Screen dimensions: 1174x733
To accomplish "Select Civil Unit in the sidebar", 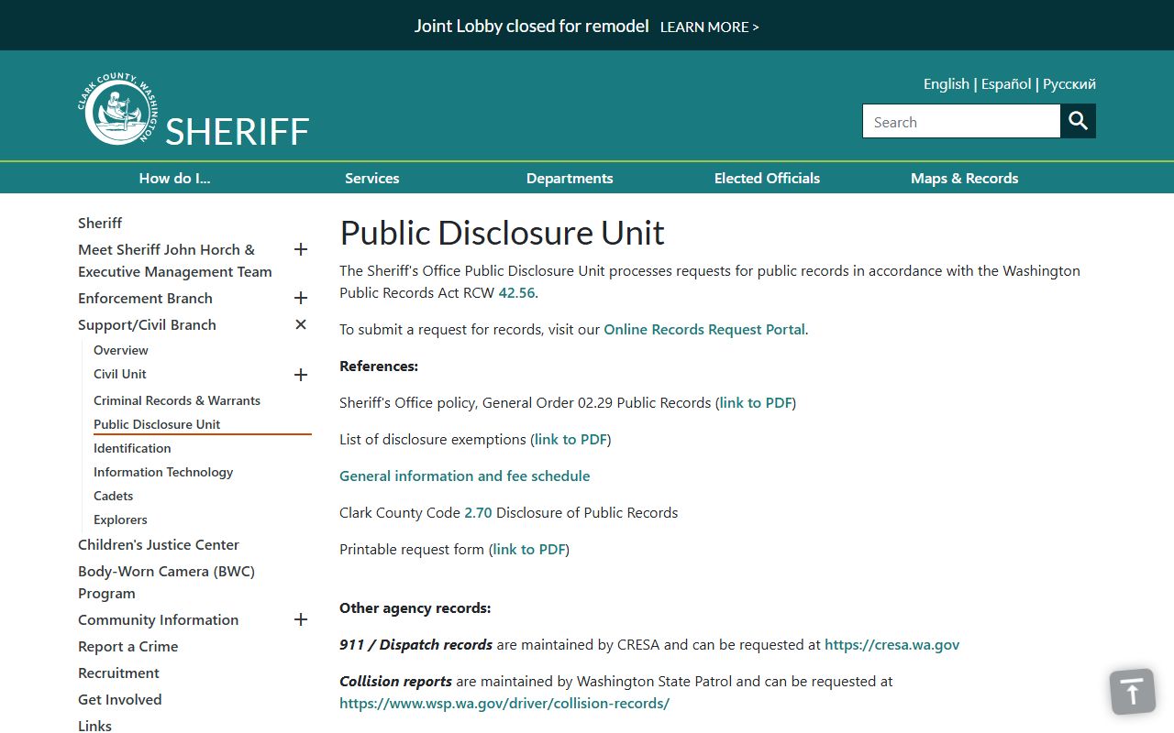I will tap(120, 374).
